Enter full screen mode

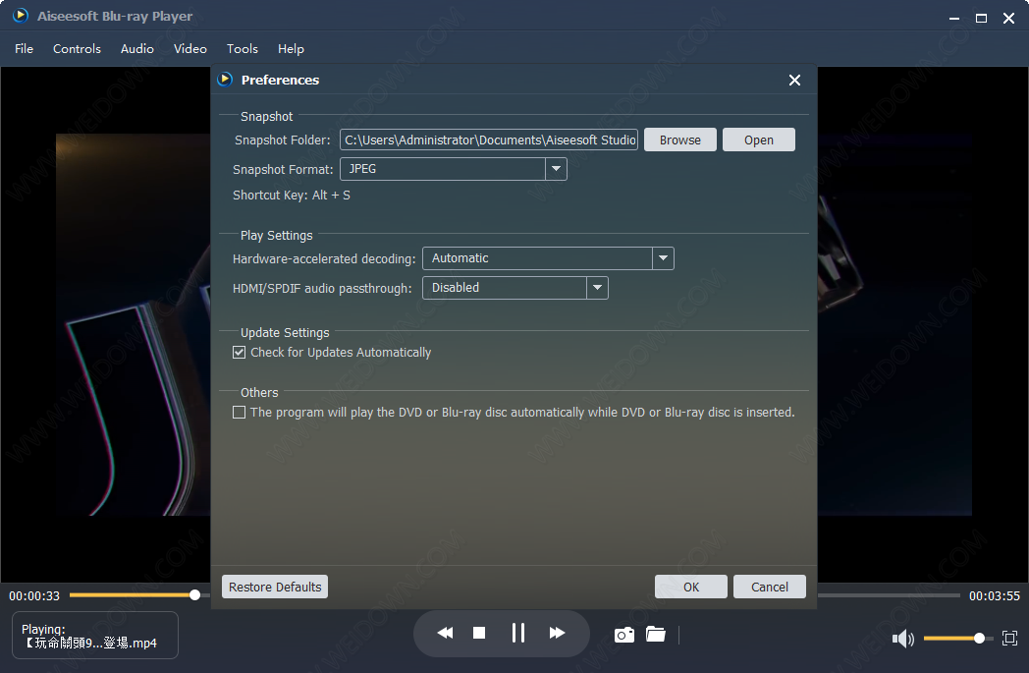coord(1009,639)
